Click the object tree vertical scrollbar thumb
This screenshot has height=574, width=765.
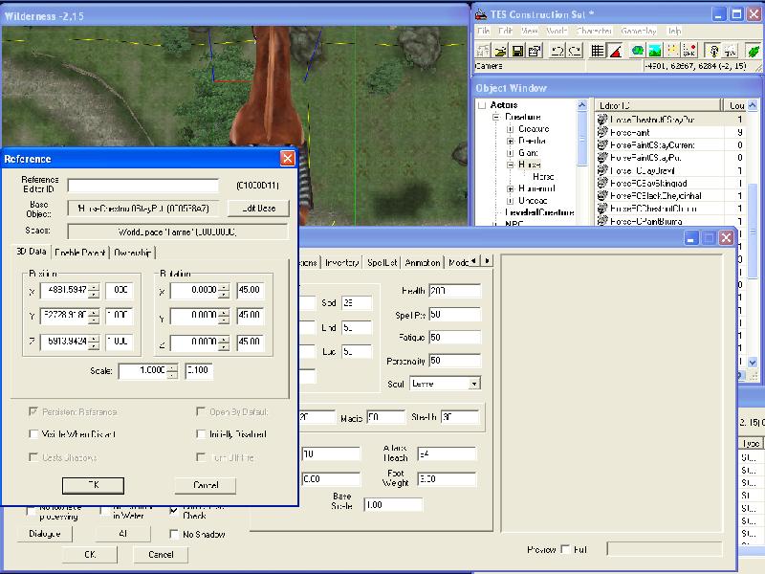[582, 139]
